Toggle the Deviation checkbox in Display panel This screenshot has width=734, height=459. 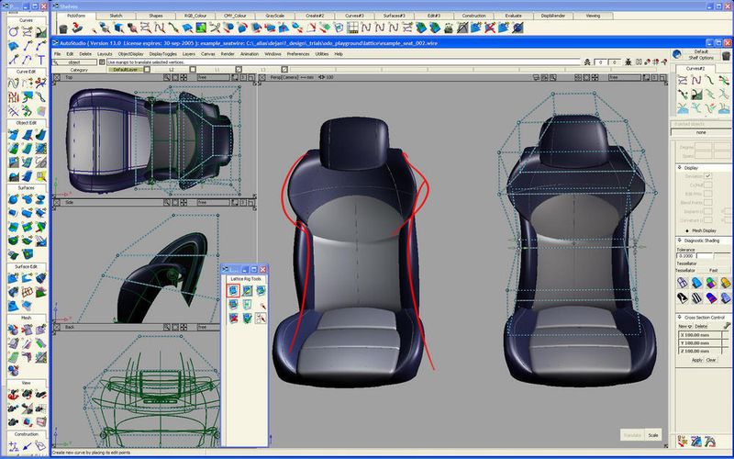click(x=707, y=175)
